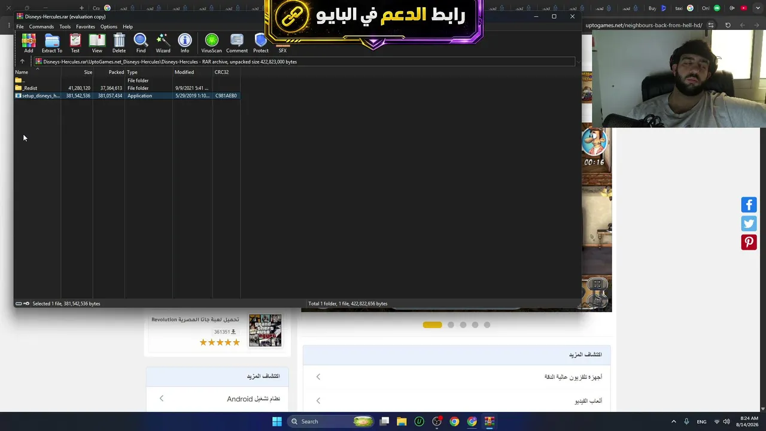This screenshot has height=431, width=766.
Task: Click the taskbar Search box
Action: (x=330, y=421)
